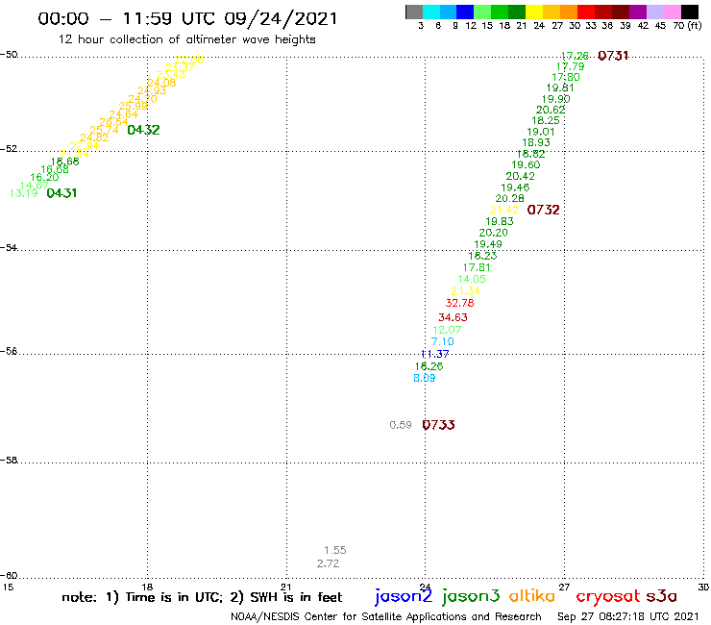Click the altika satellite legend label
This screenshot has width=711, height=625.
532,596
